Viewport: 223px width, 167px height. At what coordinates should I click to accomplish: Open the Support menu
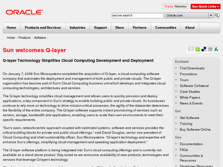point(100,28)
